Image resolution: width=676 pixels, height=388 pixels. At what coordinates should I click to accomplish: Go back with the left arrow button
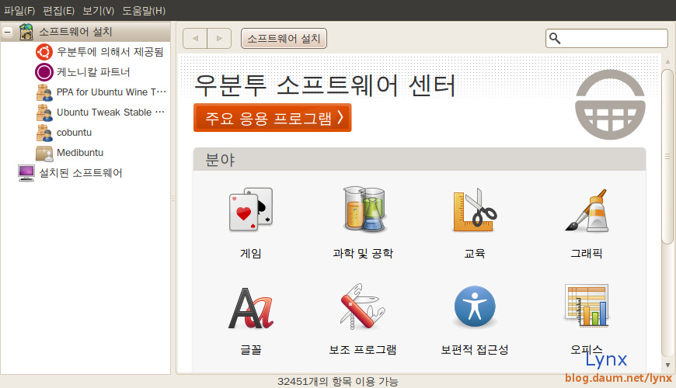(195, 38)
